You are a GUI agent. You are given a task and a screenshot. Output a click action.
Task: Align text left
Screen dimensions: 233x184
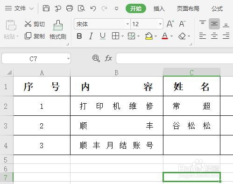point(203,36)
